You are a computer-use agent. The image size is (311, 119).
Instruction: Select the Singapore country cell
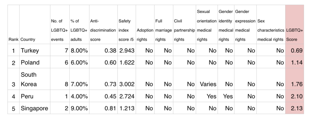pyautogui.click(x=35, y=108)
